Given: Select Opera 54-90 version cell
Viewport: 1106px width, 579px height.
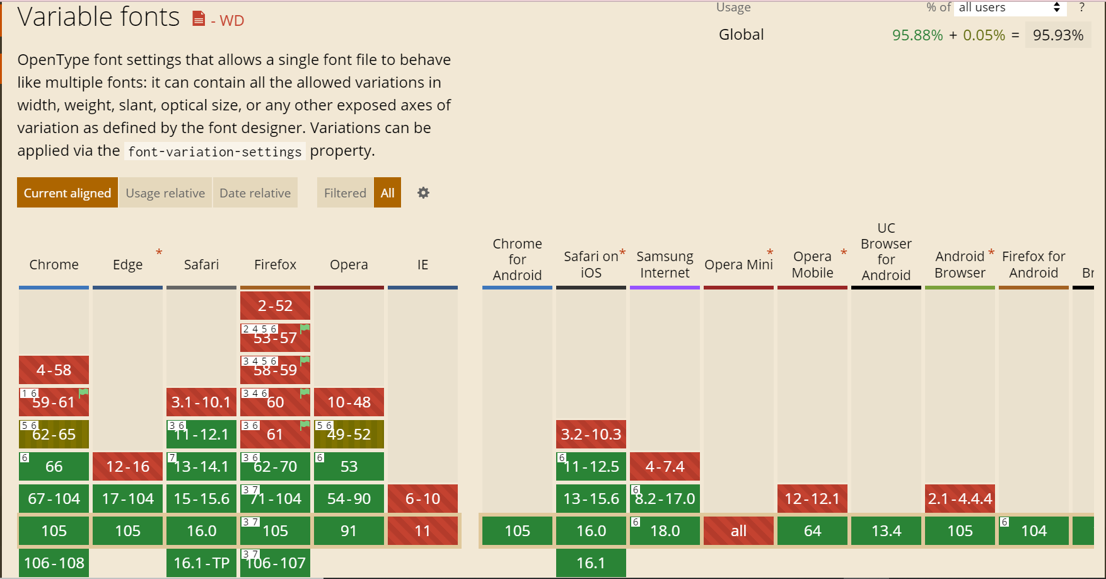Looking at the screenshot, I should 349,499.
